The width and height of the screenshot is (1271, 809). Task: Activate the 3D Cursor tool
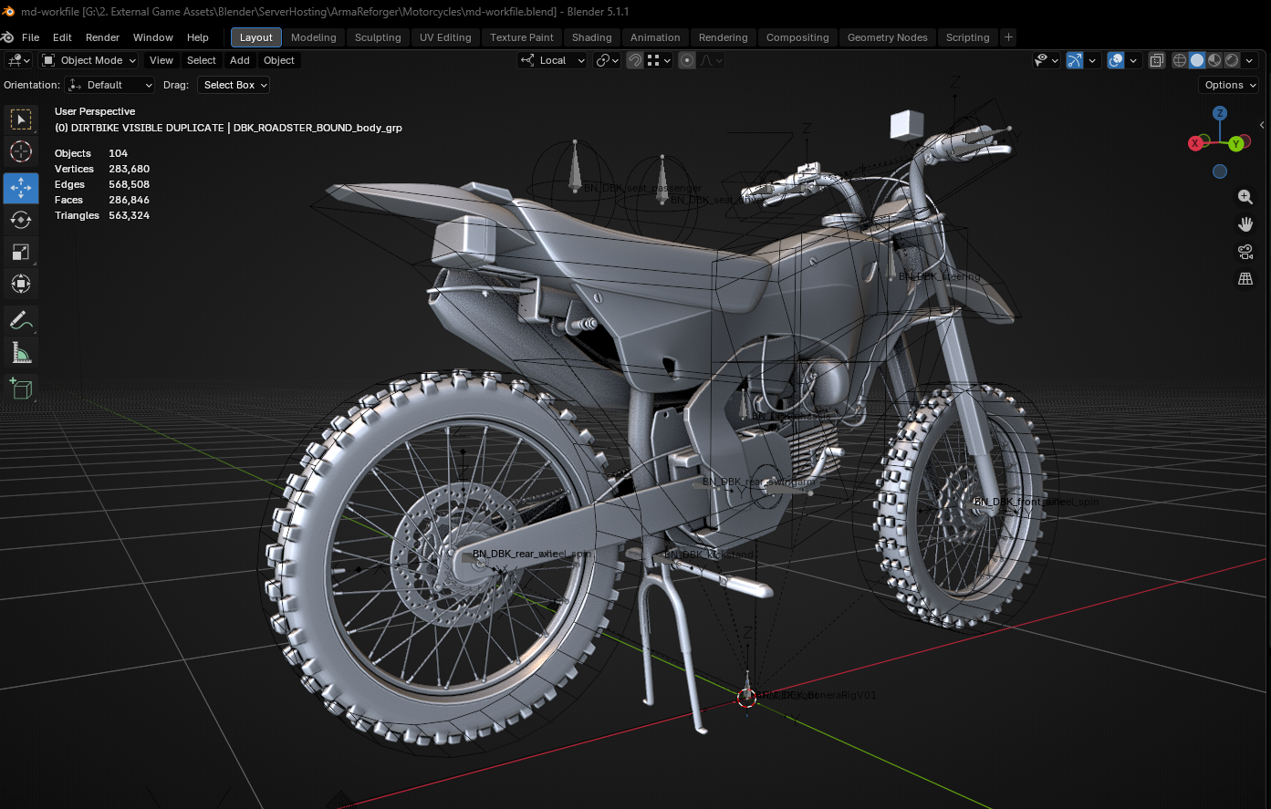(21, 151)
